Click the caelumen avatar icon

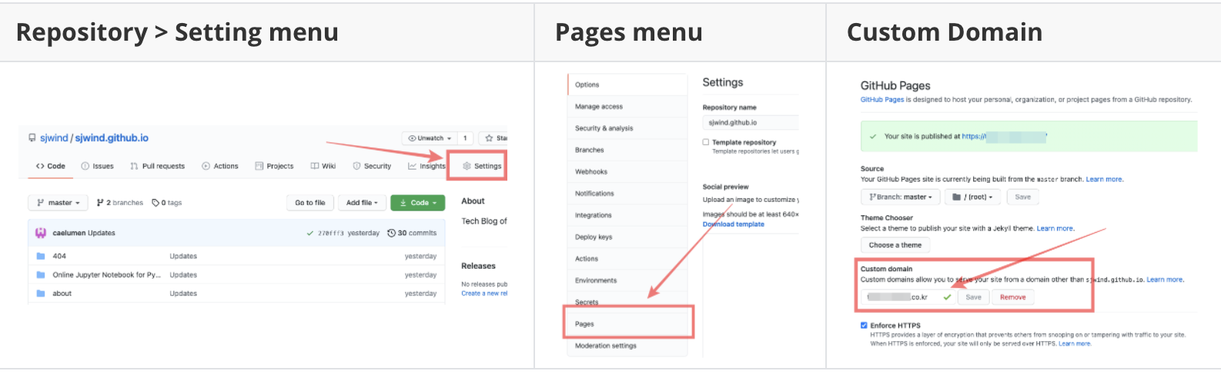41,233
